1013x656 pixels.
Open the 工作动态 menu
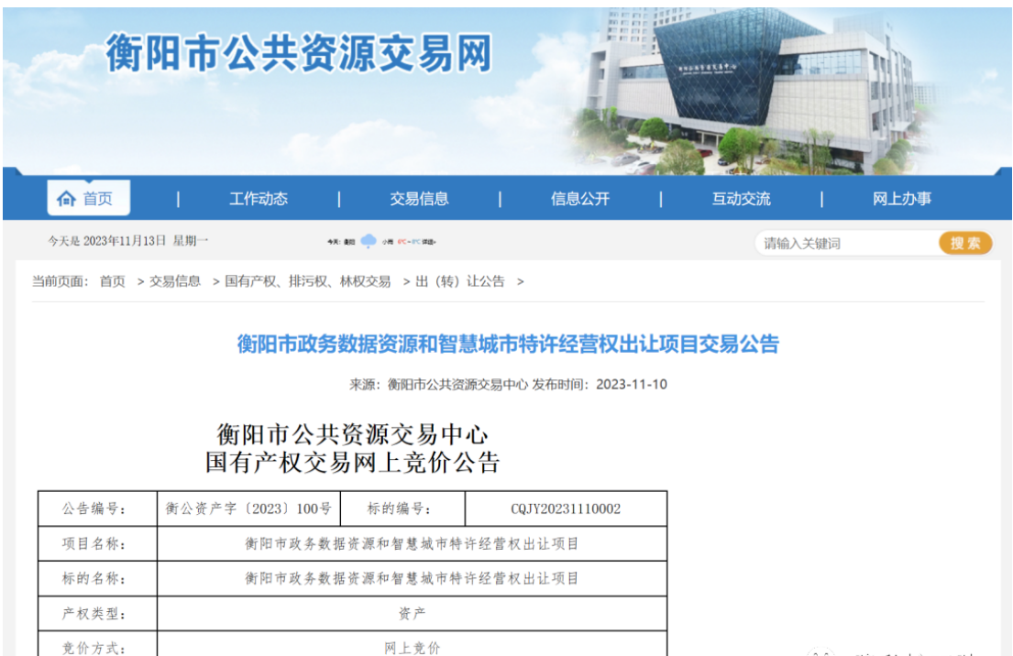click(x=258, y=199)
